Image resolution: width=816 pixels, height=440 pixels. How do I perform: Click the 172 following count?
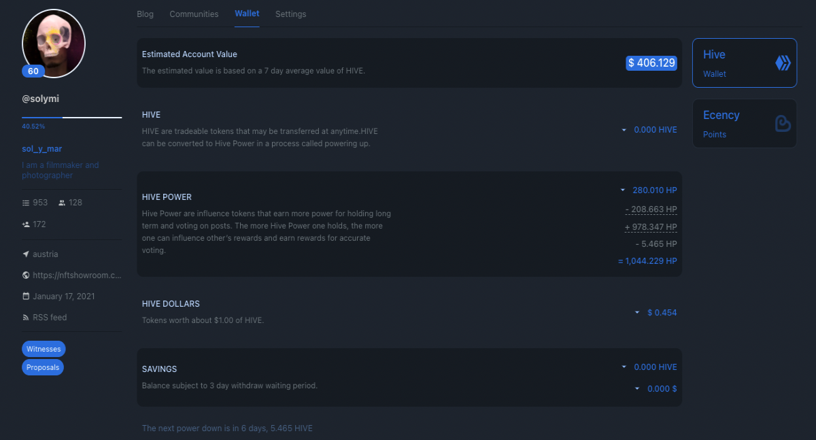(39, 224)
